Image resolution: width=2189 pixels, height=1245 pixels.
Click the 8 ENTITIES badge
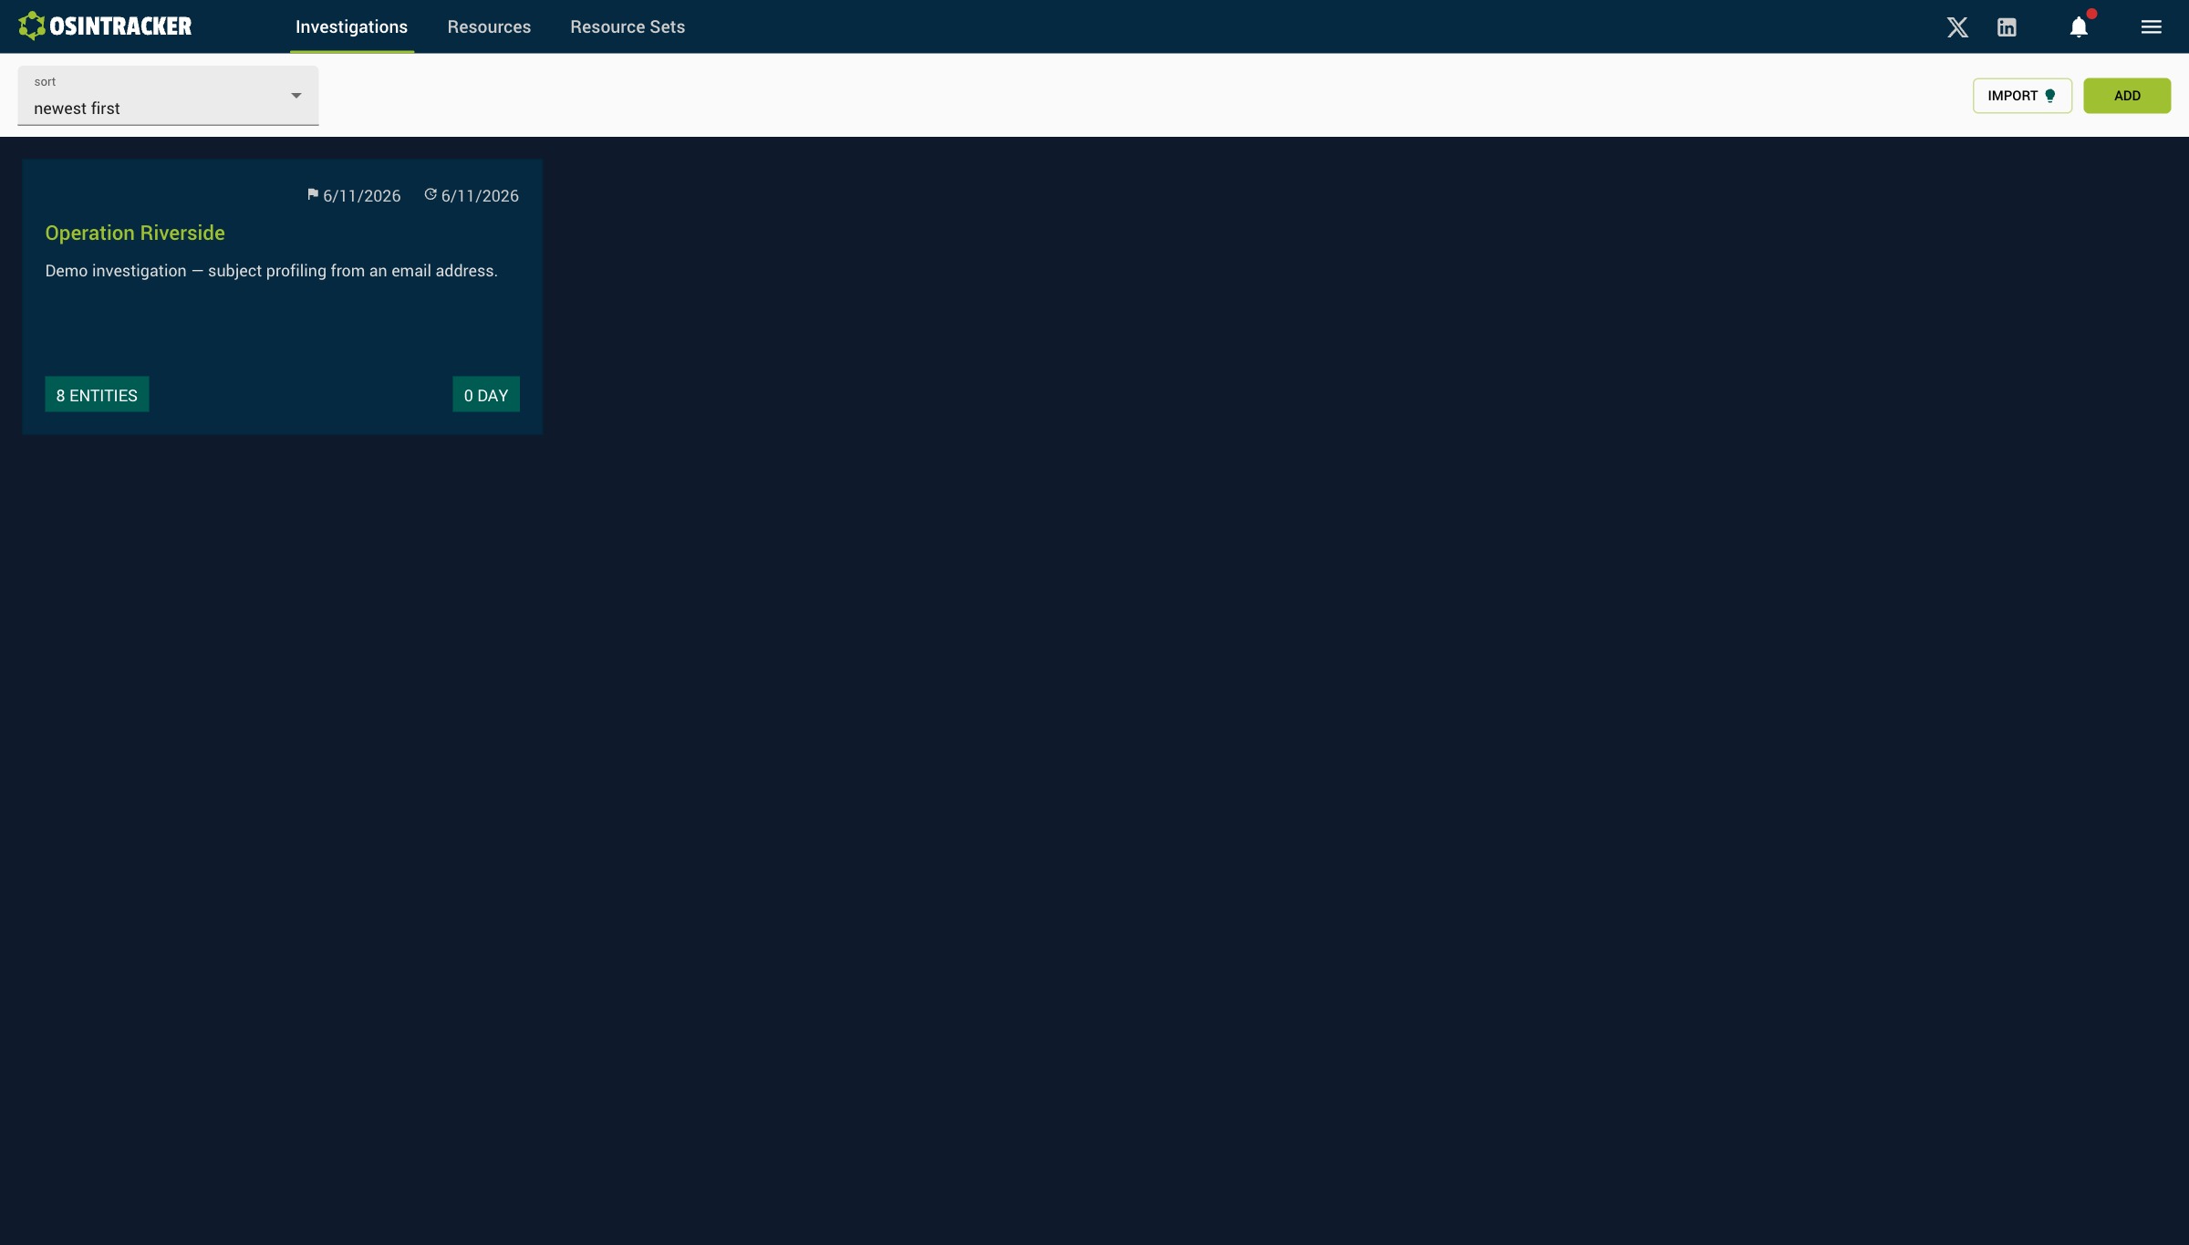[x=97, y=395]
